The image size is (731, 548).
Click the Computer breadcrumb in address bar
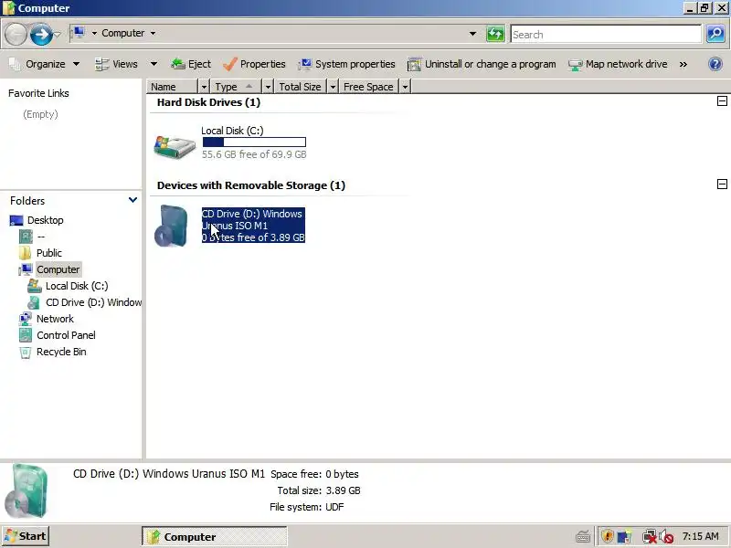pyautogui.click(x=123, y=33)
